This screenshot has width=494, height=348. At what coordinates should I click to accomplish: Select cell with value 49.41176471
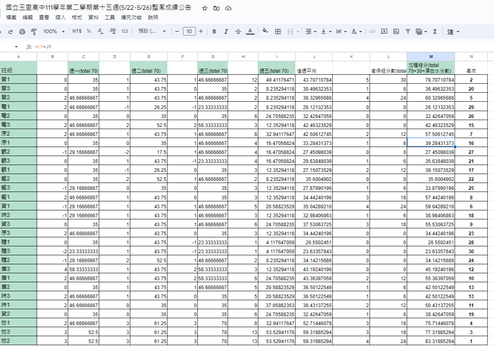pos(277,80)
